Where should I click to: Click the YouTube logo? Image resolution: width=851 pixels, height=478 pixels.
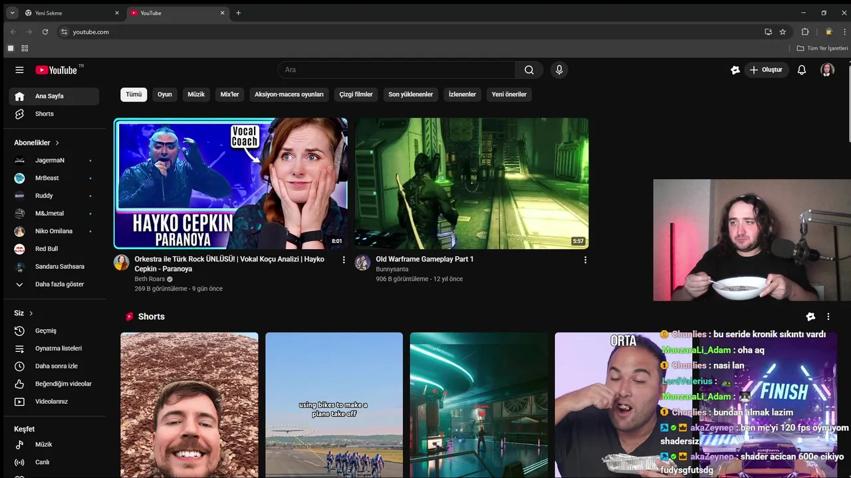pos(57,70)
